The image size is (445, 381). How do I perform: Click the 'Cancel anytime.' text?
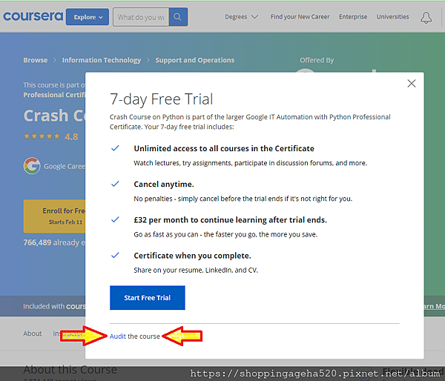[164, 184]
